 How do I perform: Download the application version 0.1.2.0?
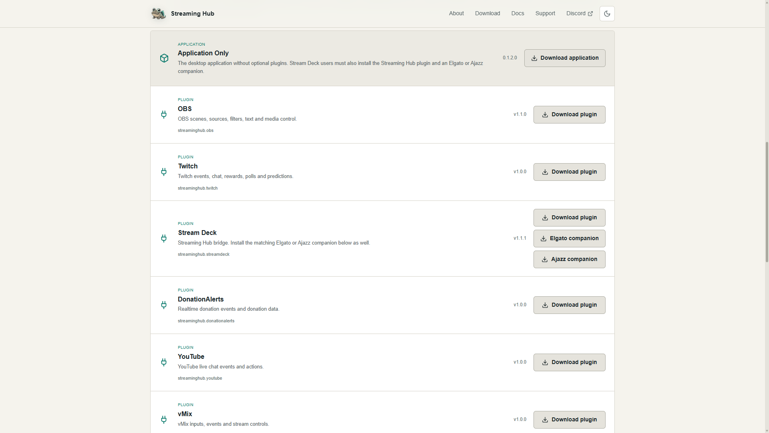pyautogui.click(x=565, y=58)
